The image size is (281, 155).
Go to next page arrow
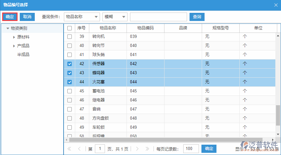point(137,149)
